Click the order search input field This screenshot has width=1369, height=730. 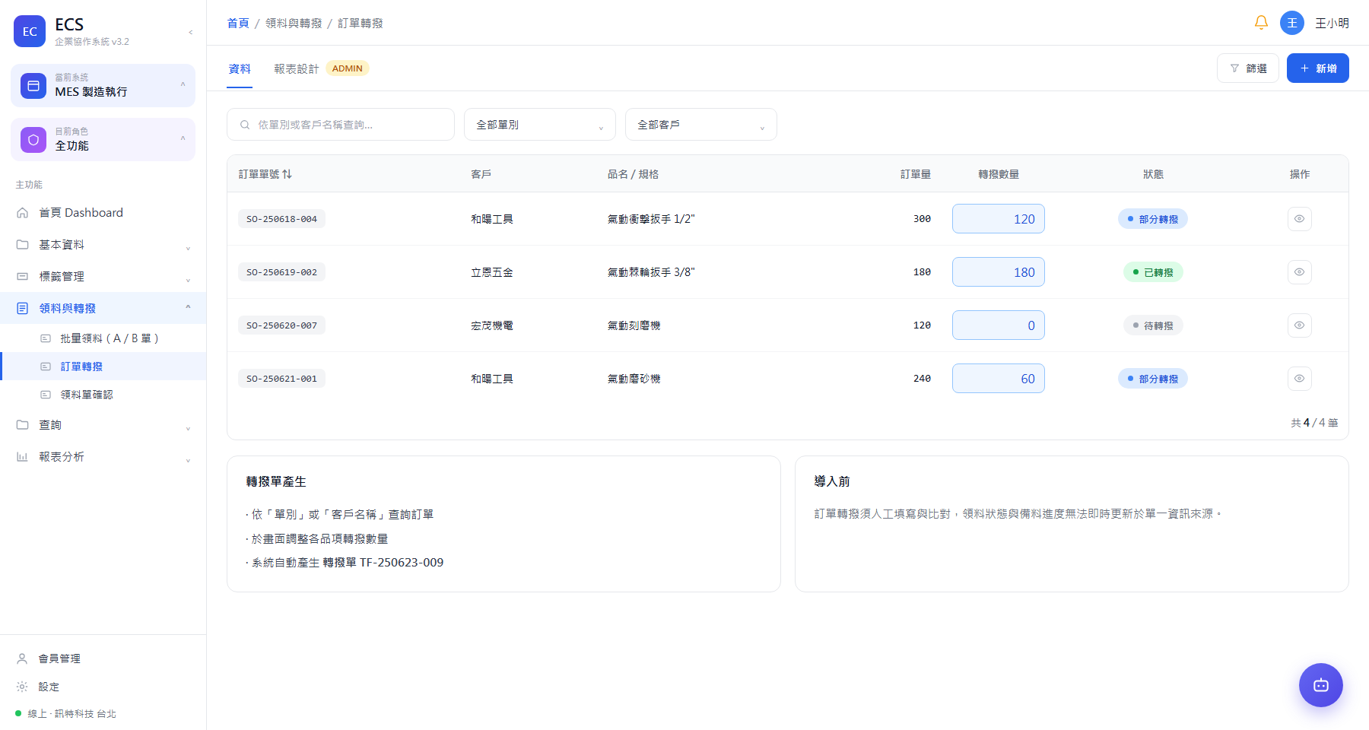click(341, 125)
